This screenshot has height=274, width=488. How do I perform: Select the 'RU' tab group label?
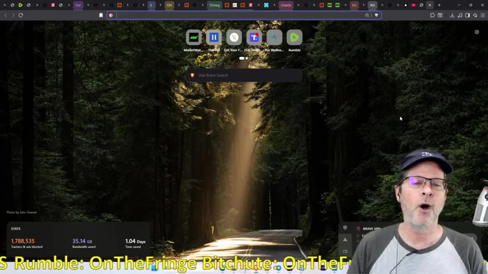372,5
